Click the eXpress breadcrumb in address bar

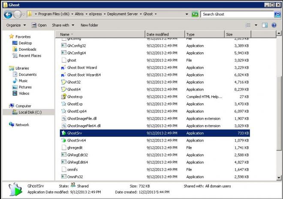pyautogui.click(x=95, y=14)
